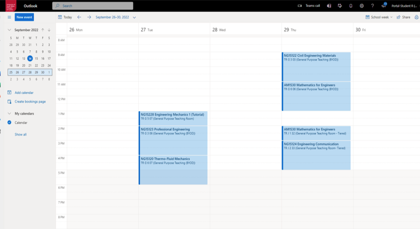Open the Add calendar link

coord(24,92)
